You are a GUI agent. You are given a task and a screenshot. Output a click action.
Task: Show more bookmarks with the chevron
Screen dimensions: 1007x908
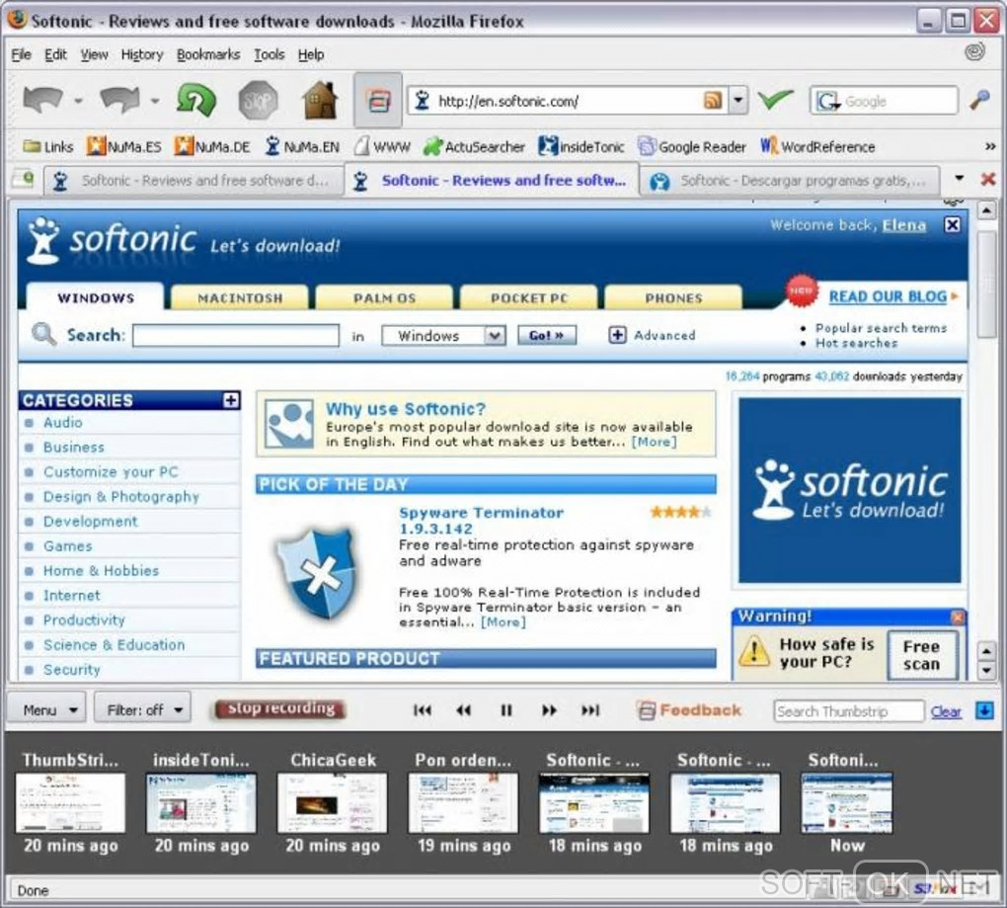click(989, 146)
